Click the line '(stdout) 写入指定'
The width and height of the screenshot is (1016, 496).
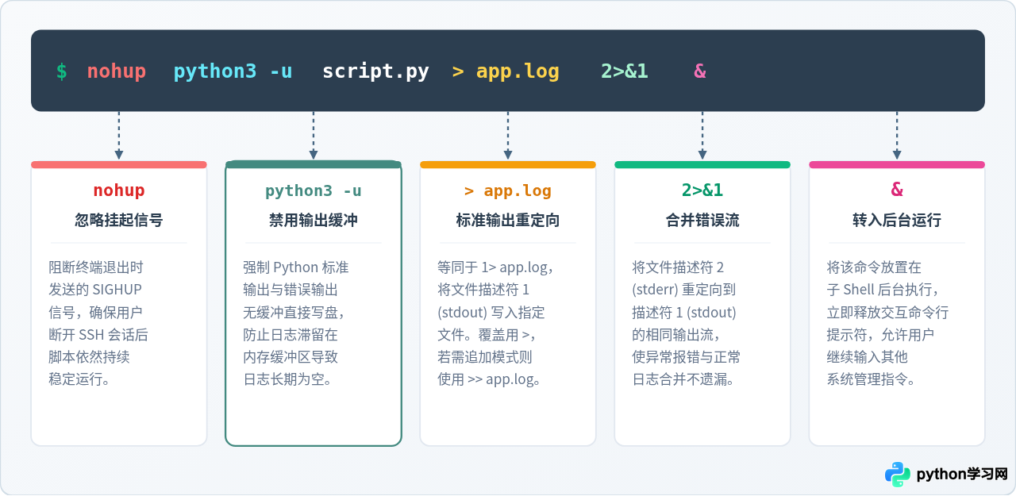491,312
